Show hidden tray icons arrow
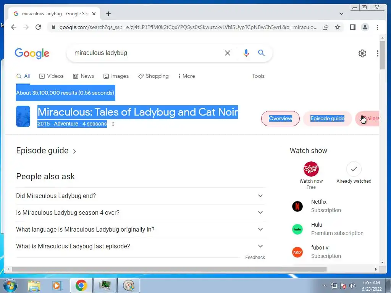Screen dimensions: 391x293 click(325, 286)
